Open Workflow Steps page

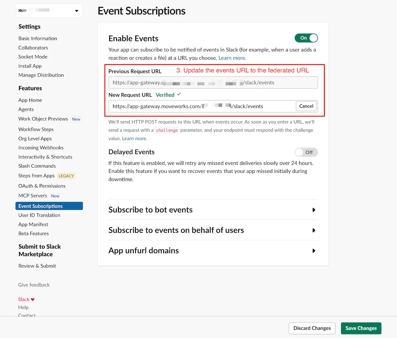tap(36, 129)
